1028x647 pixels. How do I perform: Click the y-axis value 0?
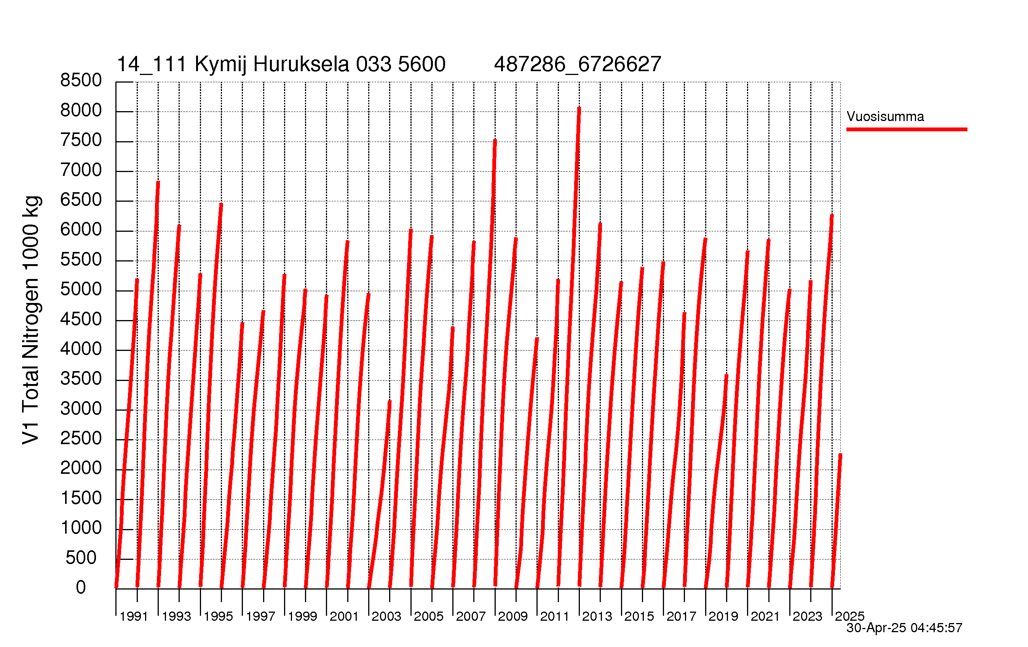pyautogui.click(x=81, y=588)
